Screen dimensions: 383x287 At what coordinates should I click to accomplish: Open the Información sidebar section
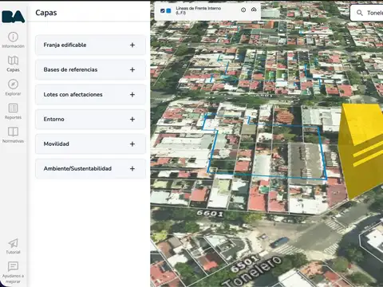coord(13,40)
